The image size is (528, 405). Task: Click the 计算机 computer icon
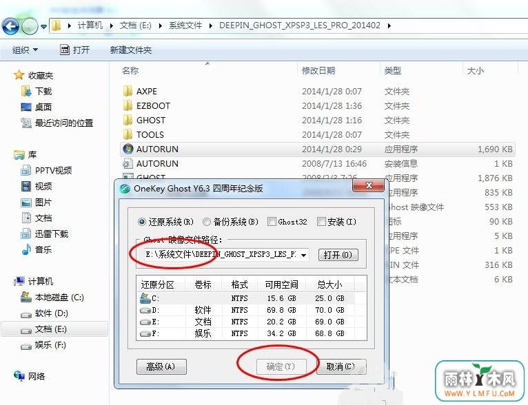pyautogui.click(x=19, y=281)
